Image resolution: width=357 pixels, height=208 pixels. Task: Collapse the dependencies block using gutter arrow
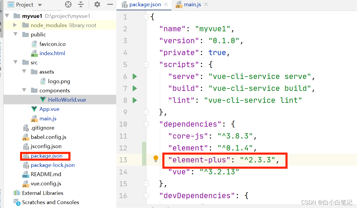(146, 124)
